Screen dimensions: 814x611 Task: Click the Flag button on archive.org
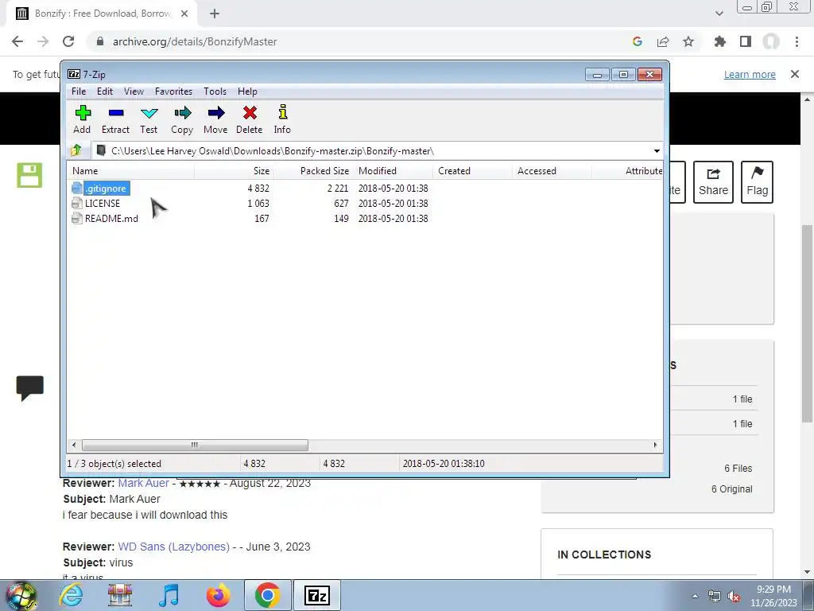pos(757,182)
